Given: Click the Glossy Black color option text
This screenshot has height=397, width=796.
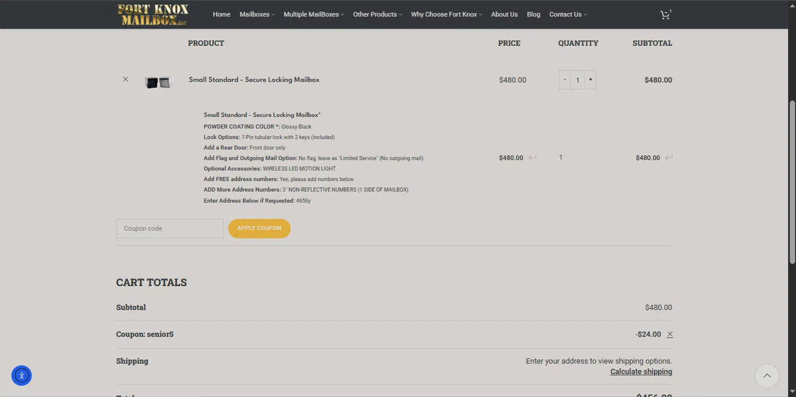Looking at the screenshot, I should pos(296,127).
